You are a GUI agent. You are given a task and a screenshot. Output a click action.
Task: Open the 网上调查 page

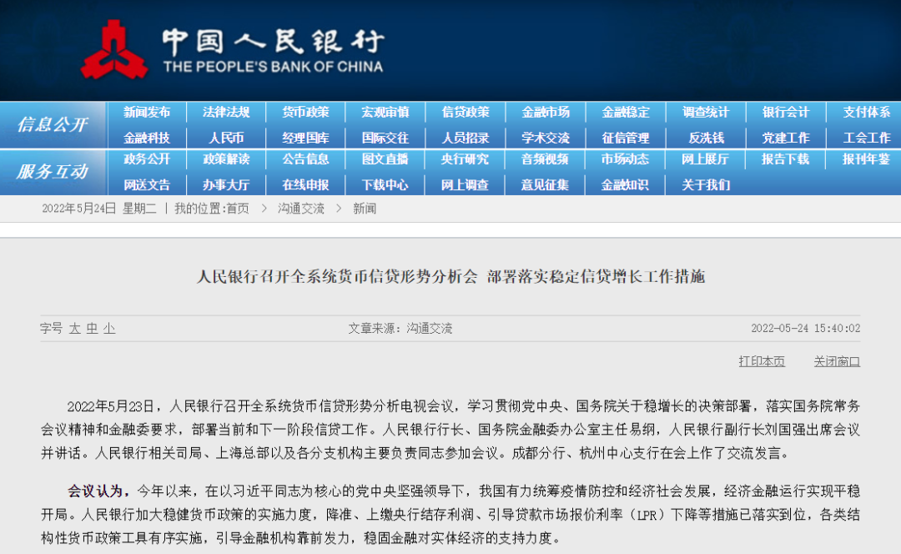466,184
